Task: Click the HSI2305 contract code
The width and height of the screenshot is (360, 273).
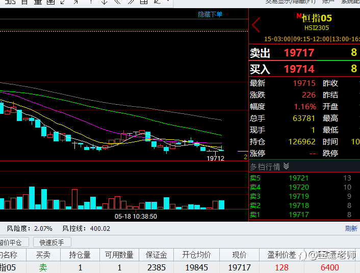Action: 317,27
